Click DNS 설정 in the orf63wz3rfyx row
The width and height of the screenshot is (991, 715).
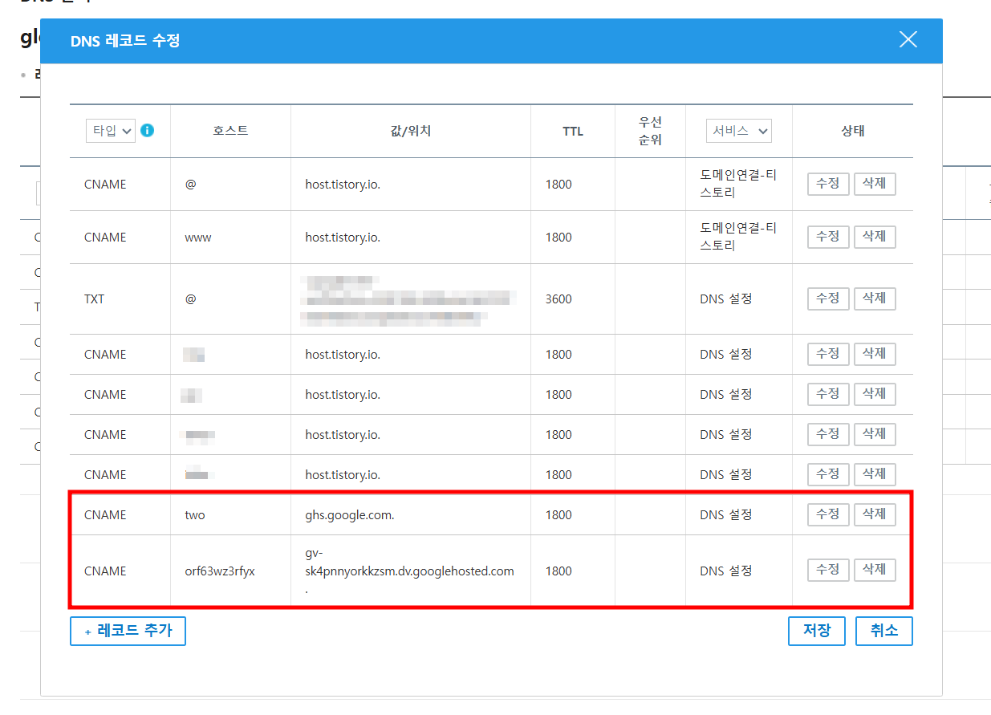726,571
